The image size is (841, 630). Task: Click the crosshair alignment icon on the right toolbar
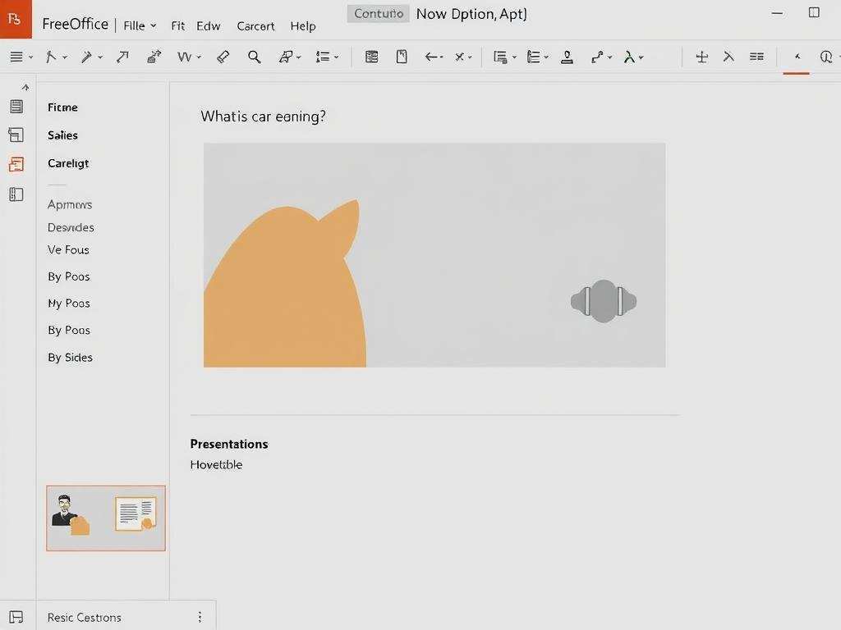click(x=701, y=57)
